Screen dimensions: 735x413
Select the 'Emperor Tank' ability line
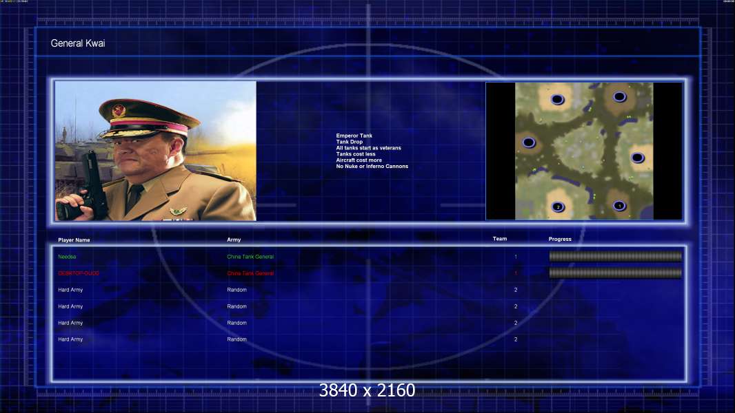tap(354, 136)
